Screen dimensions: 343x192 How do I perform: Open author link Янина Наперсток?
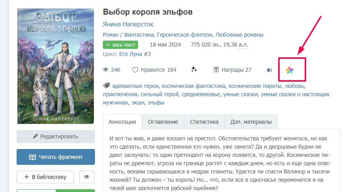(x=128, y=24)
